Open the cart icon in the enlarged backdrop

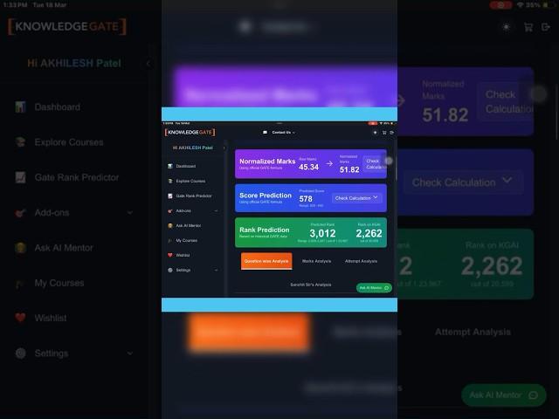528,27
